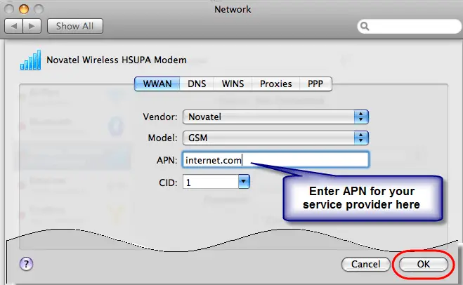Click the Novatel Wireless HSUPA Modem title
Screen dimensions: 463x285
[117, 60]
